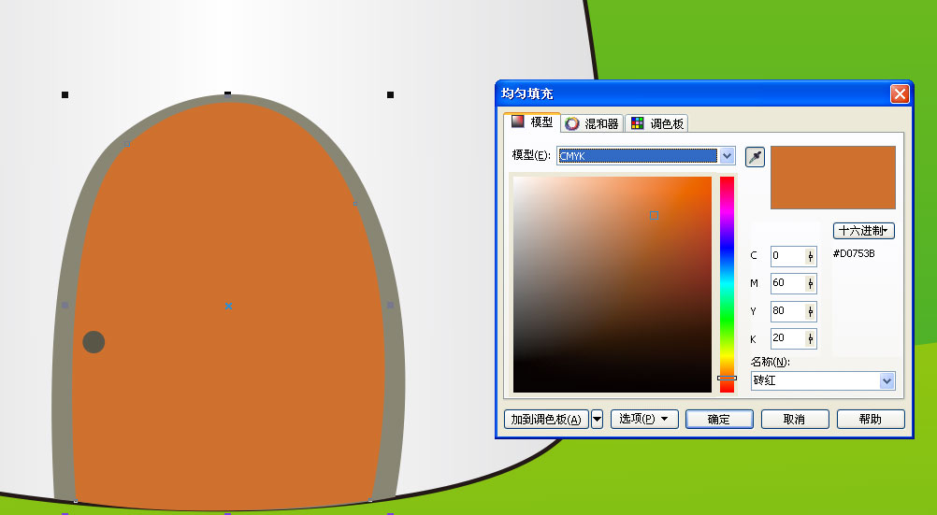The width and height of the screenshot is (937, 515).
Task: Cancel with the 取消 button
Action: coord(795,419)
